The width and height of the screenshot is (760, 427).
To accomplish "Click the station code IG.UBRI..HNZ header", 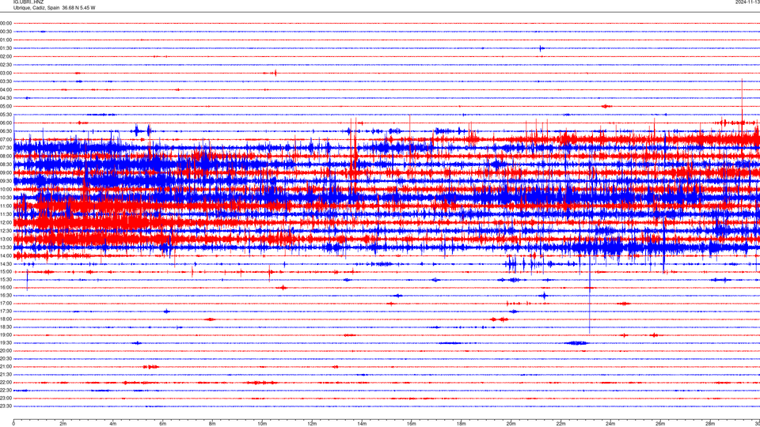I will [x=28, y=2].
